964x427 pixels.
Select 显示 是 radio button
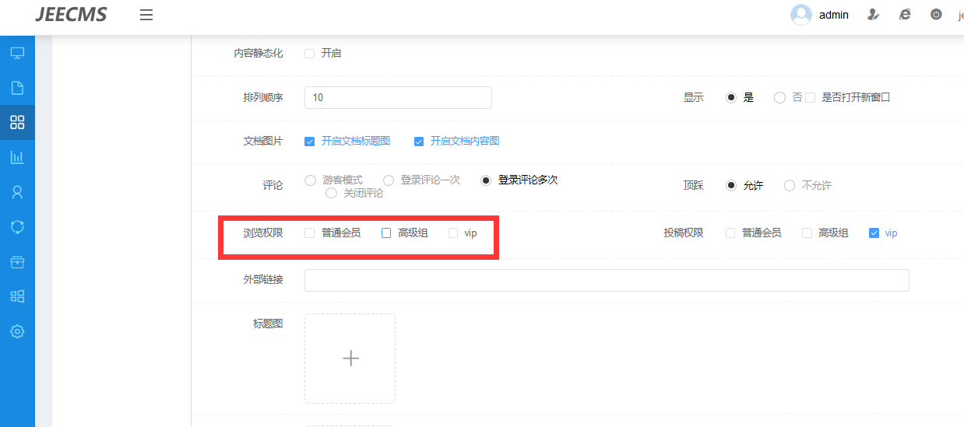pos(730,98)
